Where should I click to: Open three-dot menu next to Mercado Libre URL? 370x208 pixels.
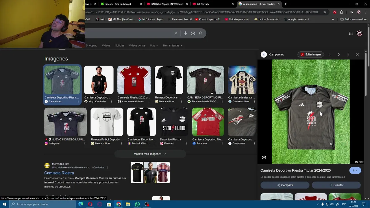(x=107, y=168)
